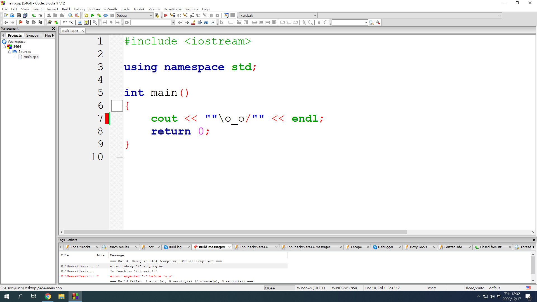Image resolution: width=537 pixels, height=302 pixels.
Task: Click the green Run button
Action: click(x=93, y=16)
